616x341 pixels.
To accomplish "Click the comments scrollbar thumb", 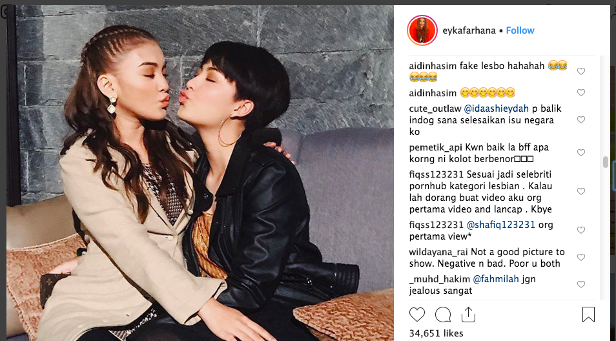I will click(606, 162).
